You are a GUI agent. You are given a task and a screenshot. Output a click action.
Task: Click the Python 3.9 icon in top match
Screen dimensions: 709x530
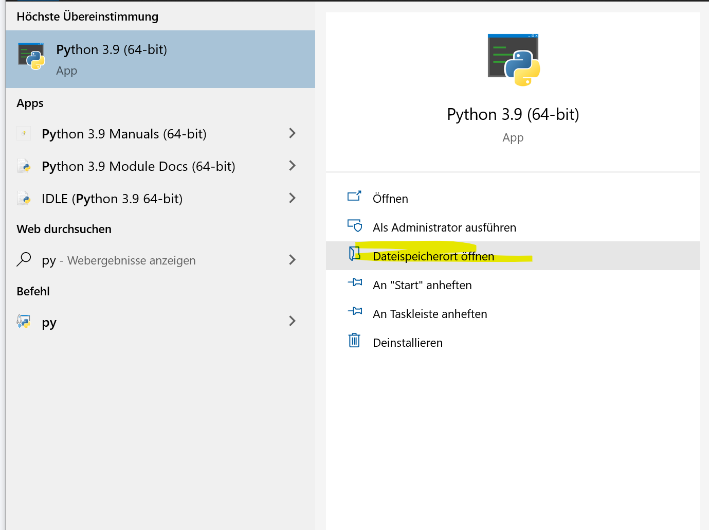click(31, 57)
